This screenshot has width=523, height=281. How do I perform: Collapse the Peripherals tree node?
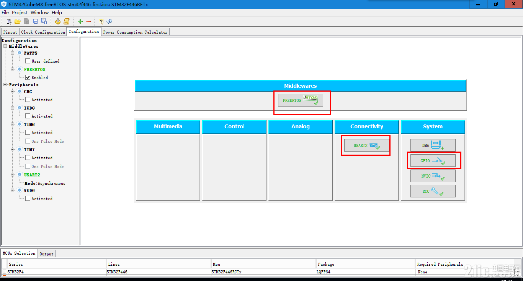[6, 85]
